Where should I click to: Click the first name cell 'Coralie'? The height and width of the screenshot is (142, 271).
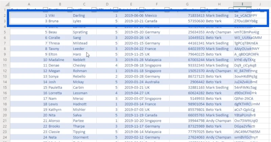click(x=60, y=38)
